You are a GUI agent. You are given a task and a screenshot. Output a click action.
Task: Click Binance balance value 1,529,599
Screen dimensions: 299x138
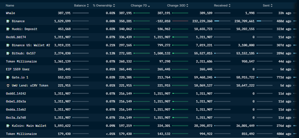tap(62, 21)
